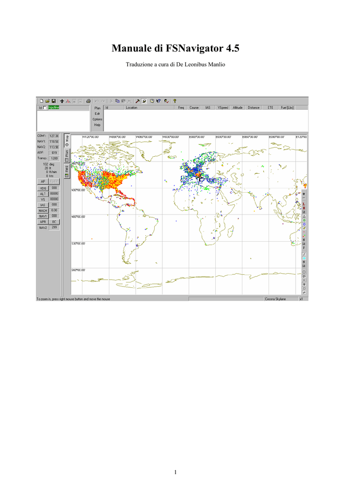351x497 pixels.
Task: Click the Copy icon in toolbar
Action: (117, 101)
